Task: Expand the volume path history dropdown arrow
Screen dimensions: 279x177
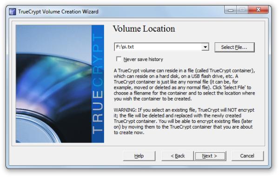Action: [205, 47]
